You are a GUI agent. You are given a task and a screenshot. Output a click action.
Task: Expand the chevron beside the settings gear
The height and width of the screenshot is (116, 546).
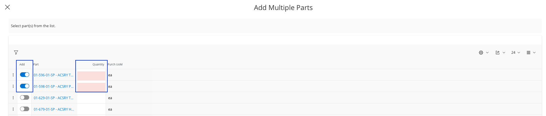point(487,53)
